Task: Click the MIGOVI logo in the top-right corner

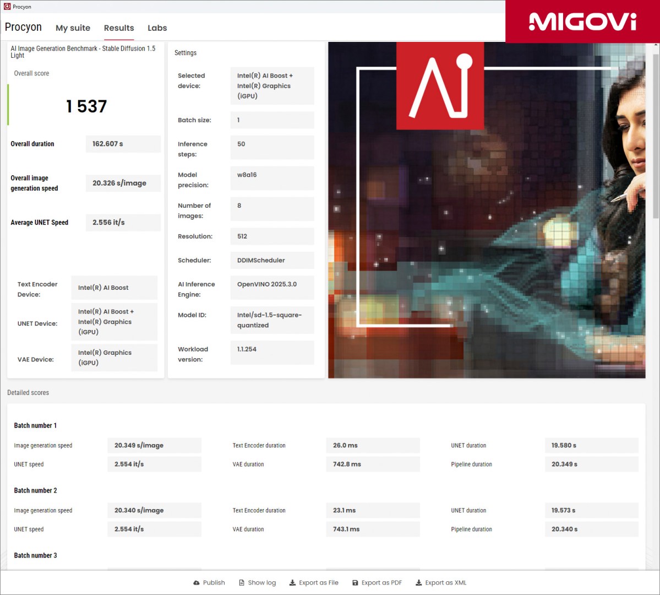Action: (x=582, y=21)
